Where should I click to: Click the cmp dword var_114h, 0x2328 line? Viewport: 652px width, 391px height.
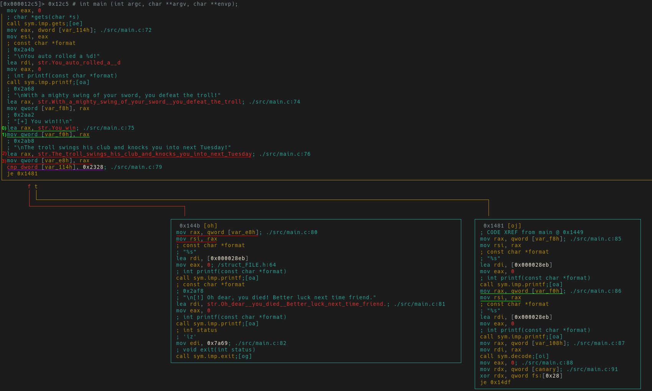pos(55,167)
